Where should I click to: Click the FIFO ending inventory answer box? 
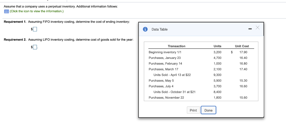coord(35,29)
